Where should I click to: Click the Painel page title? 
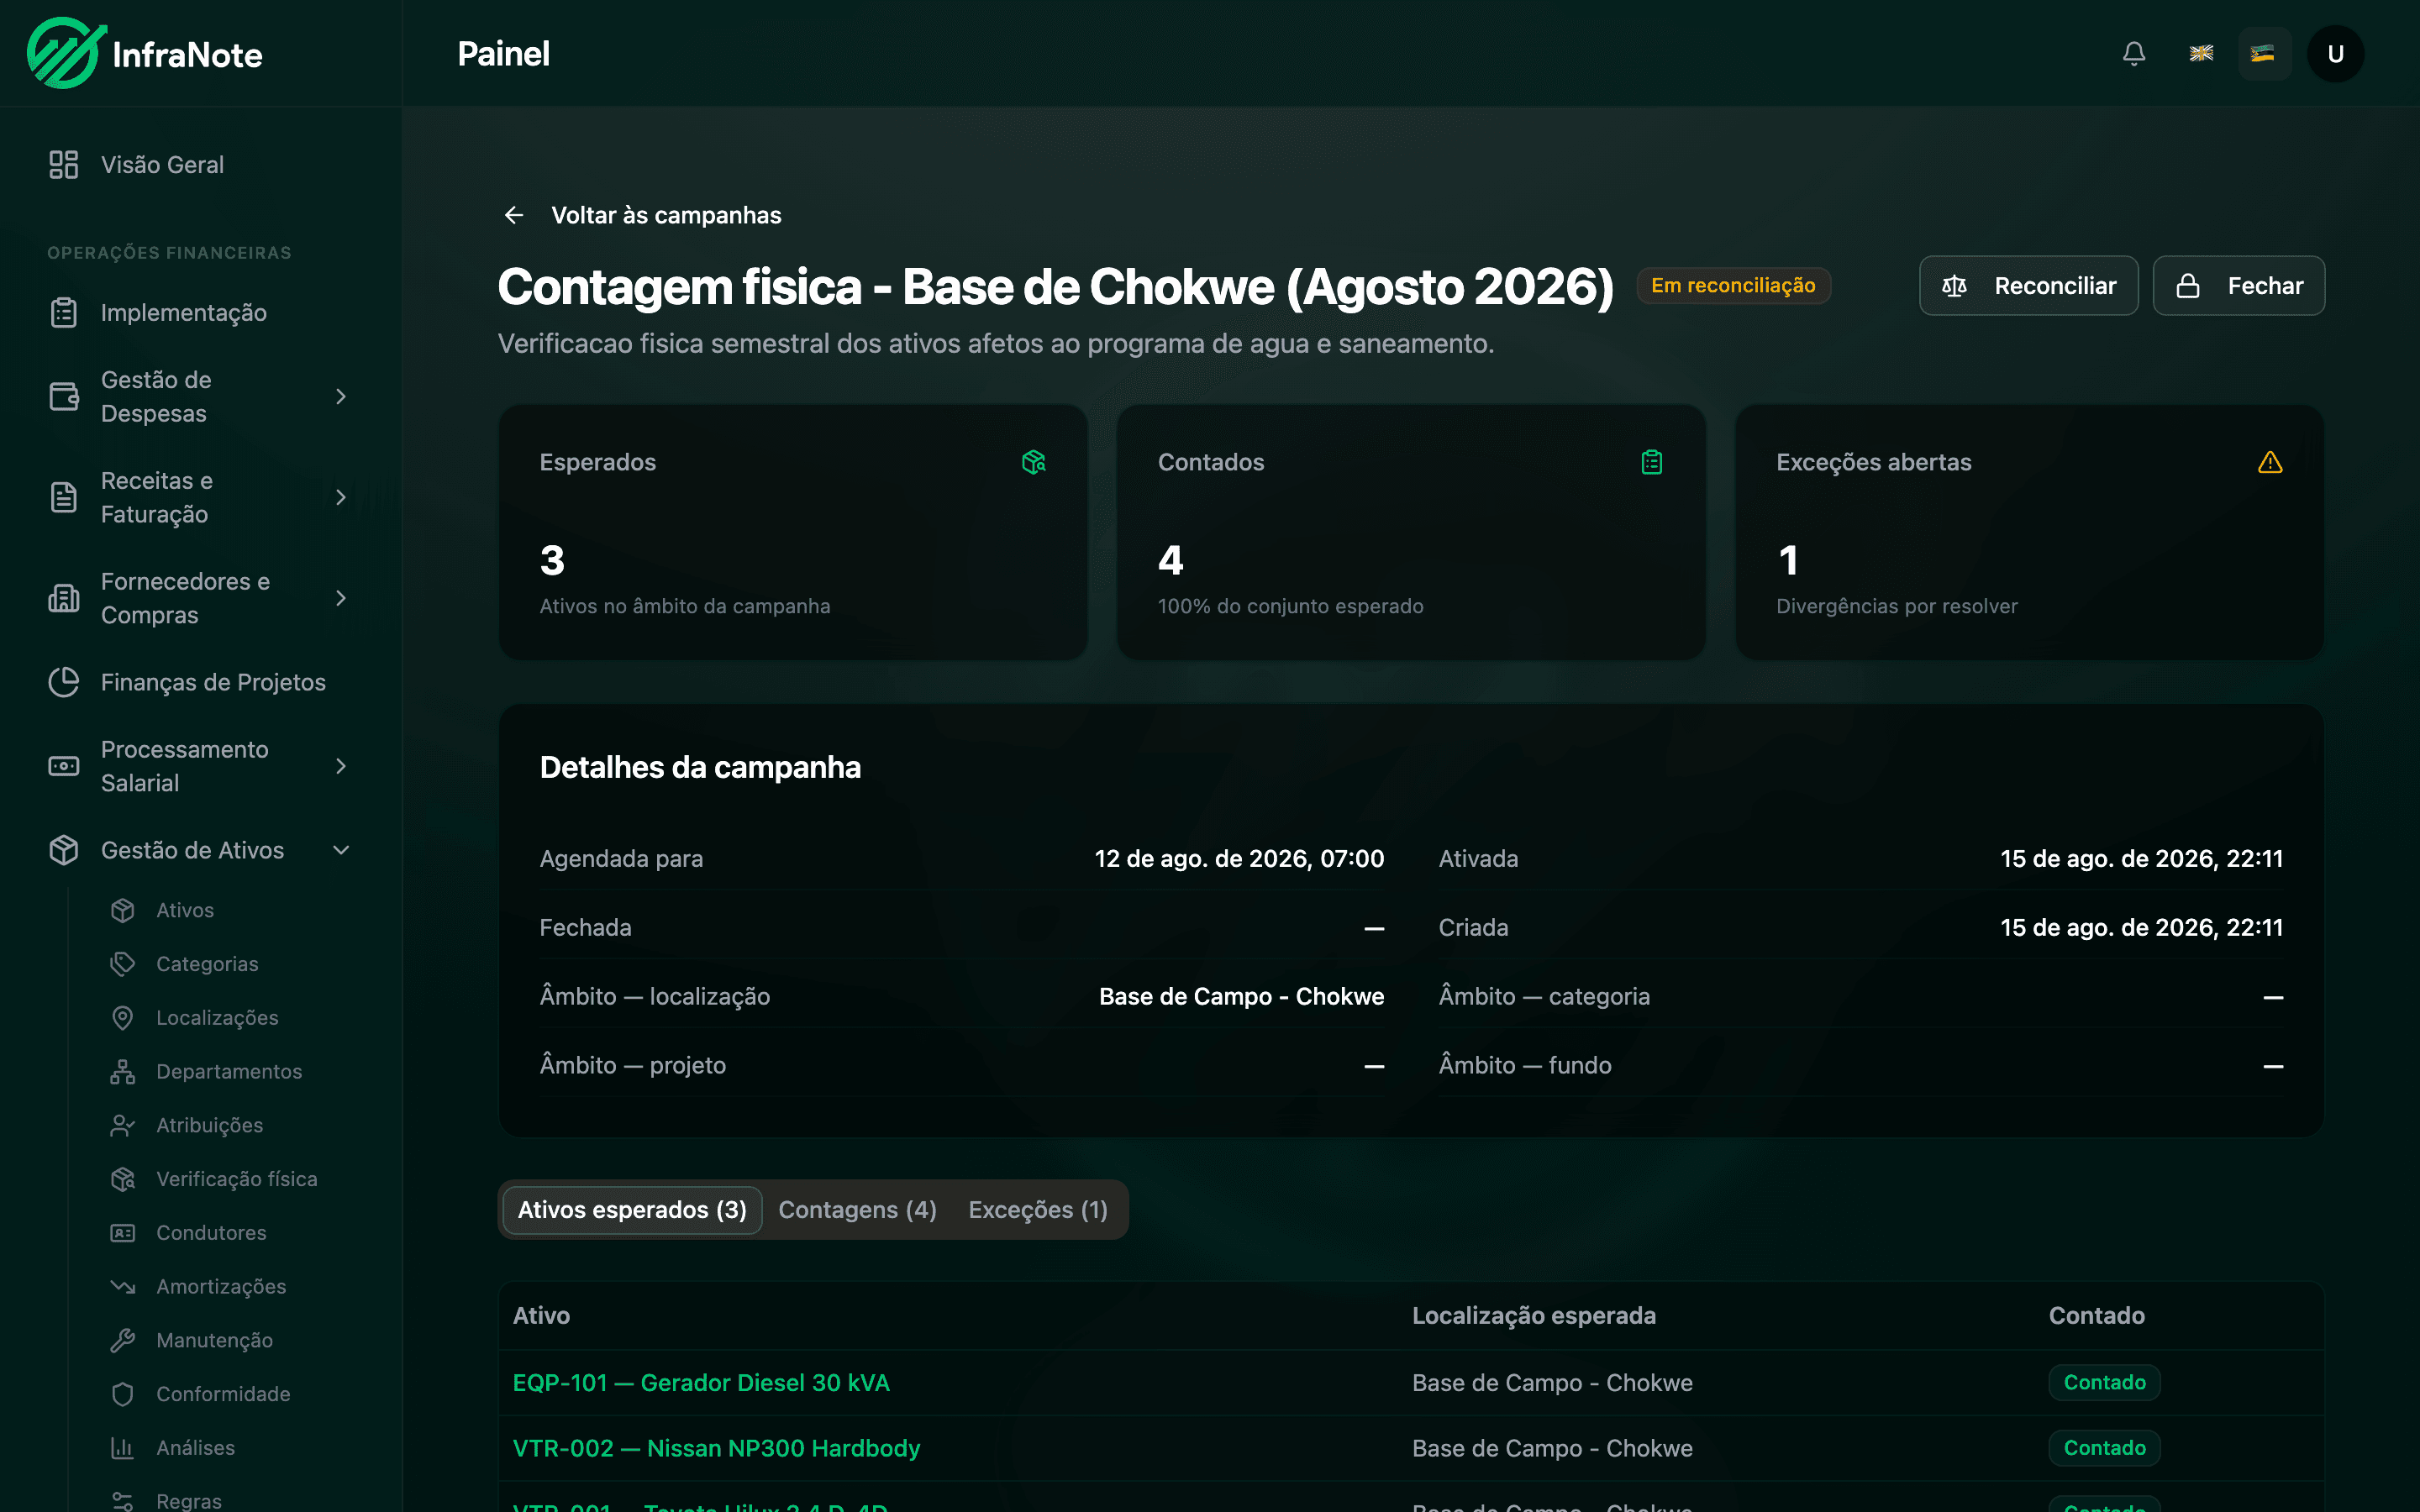click(503, 53)
